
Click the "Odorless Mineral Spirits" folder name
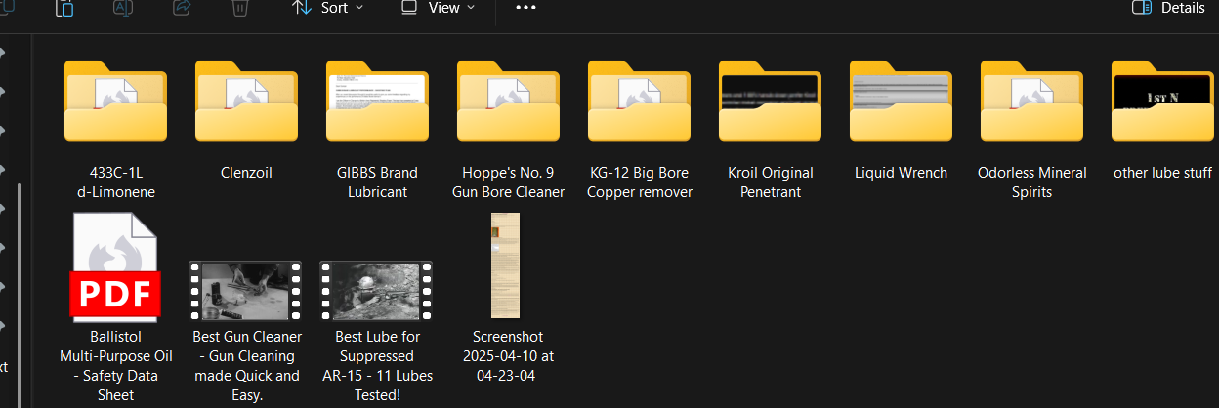pyautogui.click(x=1032, y=183)
